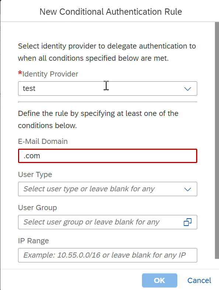Image resolution: width=219 pixels, height=290 pixels.
Task: Confirm the rule with the OK button
Action: [x=160, y=280]
